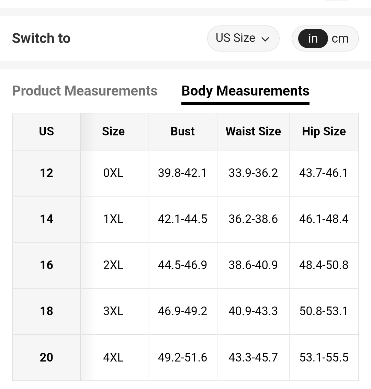Click bust value 42.1-44.5
Screen dimensions: 371x389
tap(182, 219)
